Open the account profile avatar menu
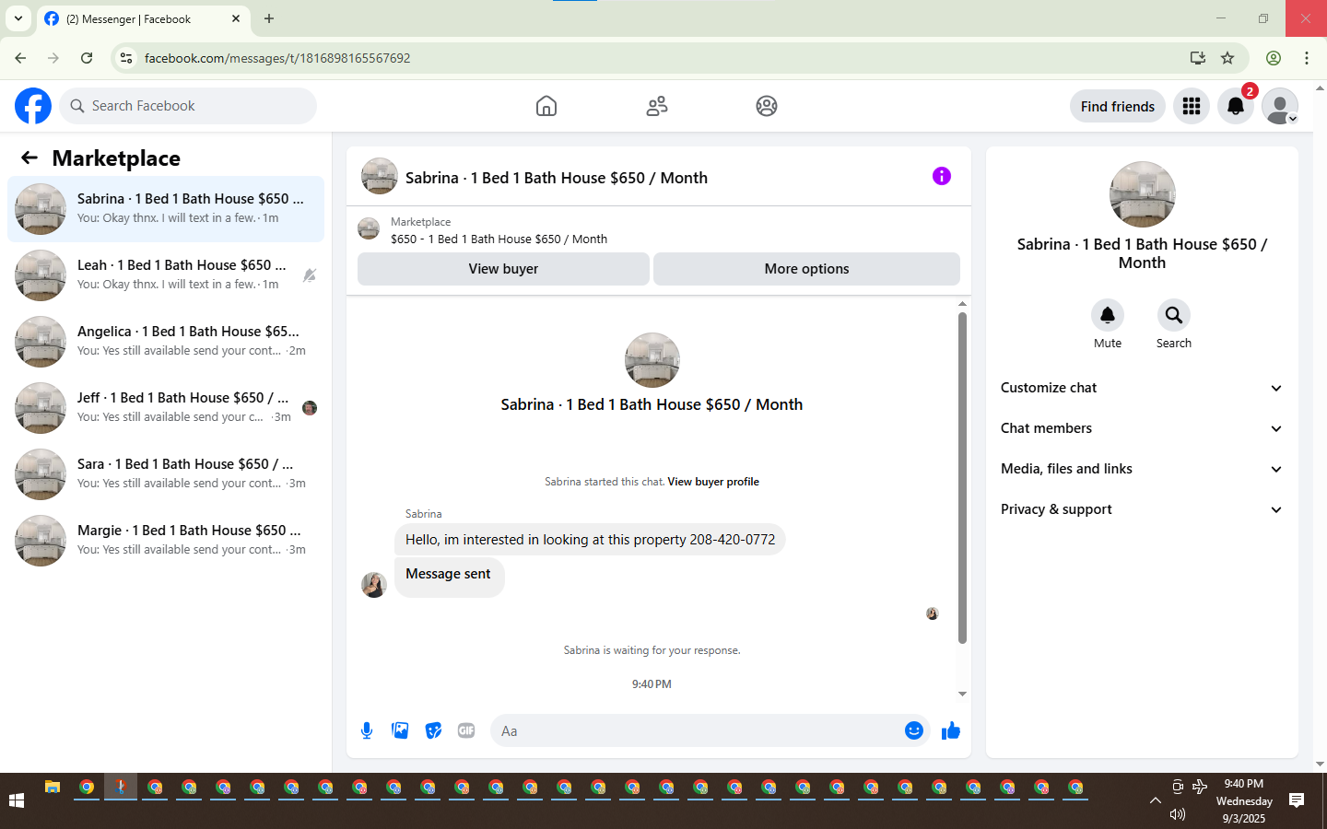 [x=1280, y=106]
